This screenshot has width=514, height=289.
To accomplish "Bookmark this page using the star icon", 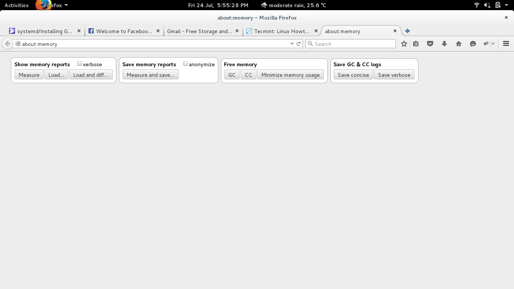I will (404, 44).
